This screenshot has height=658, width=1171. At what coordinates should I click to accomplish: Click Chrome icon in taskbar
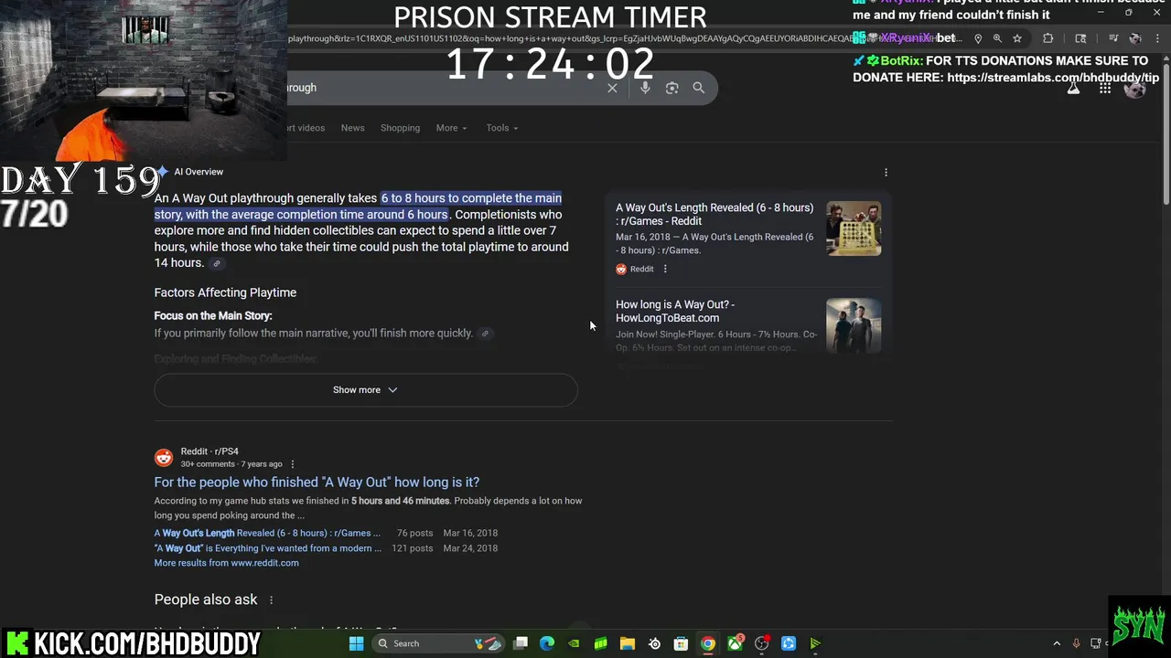pyautogui.click(x=707, y=643)
